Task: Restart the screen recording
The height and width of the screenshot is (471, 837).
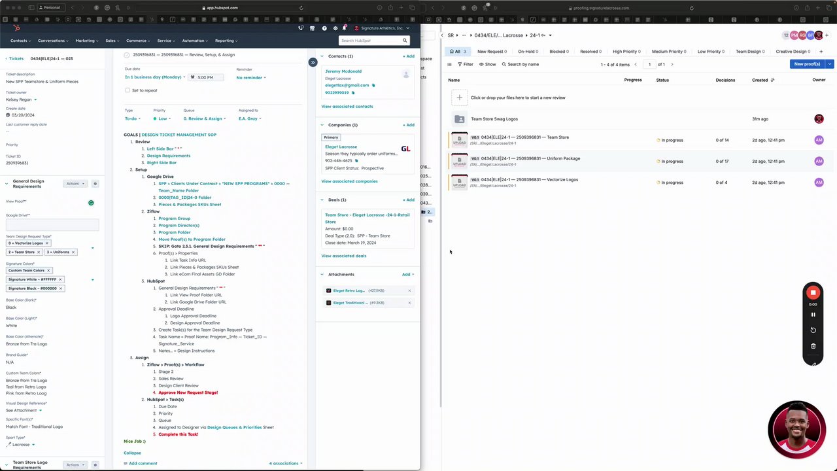Action: [x=813, y=330]
